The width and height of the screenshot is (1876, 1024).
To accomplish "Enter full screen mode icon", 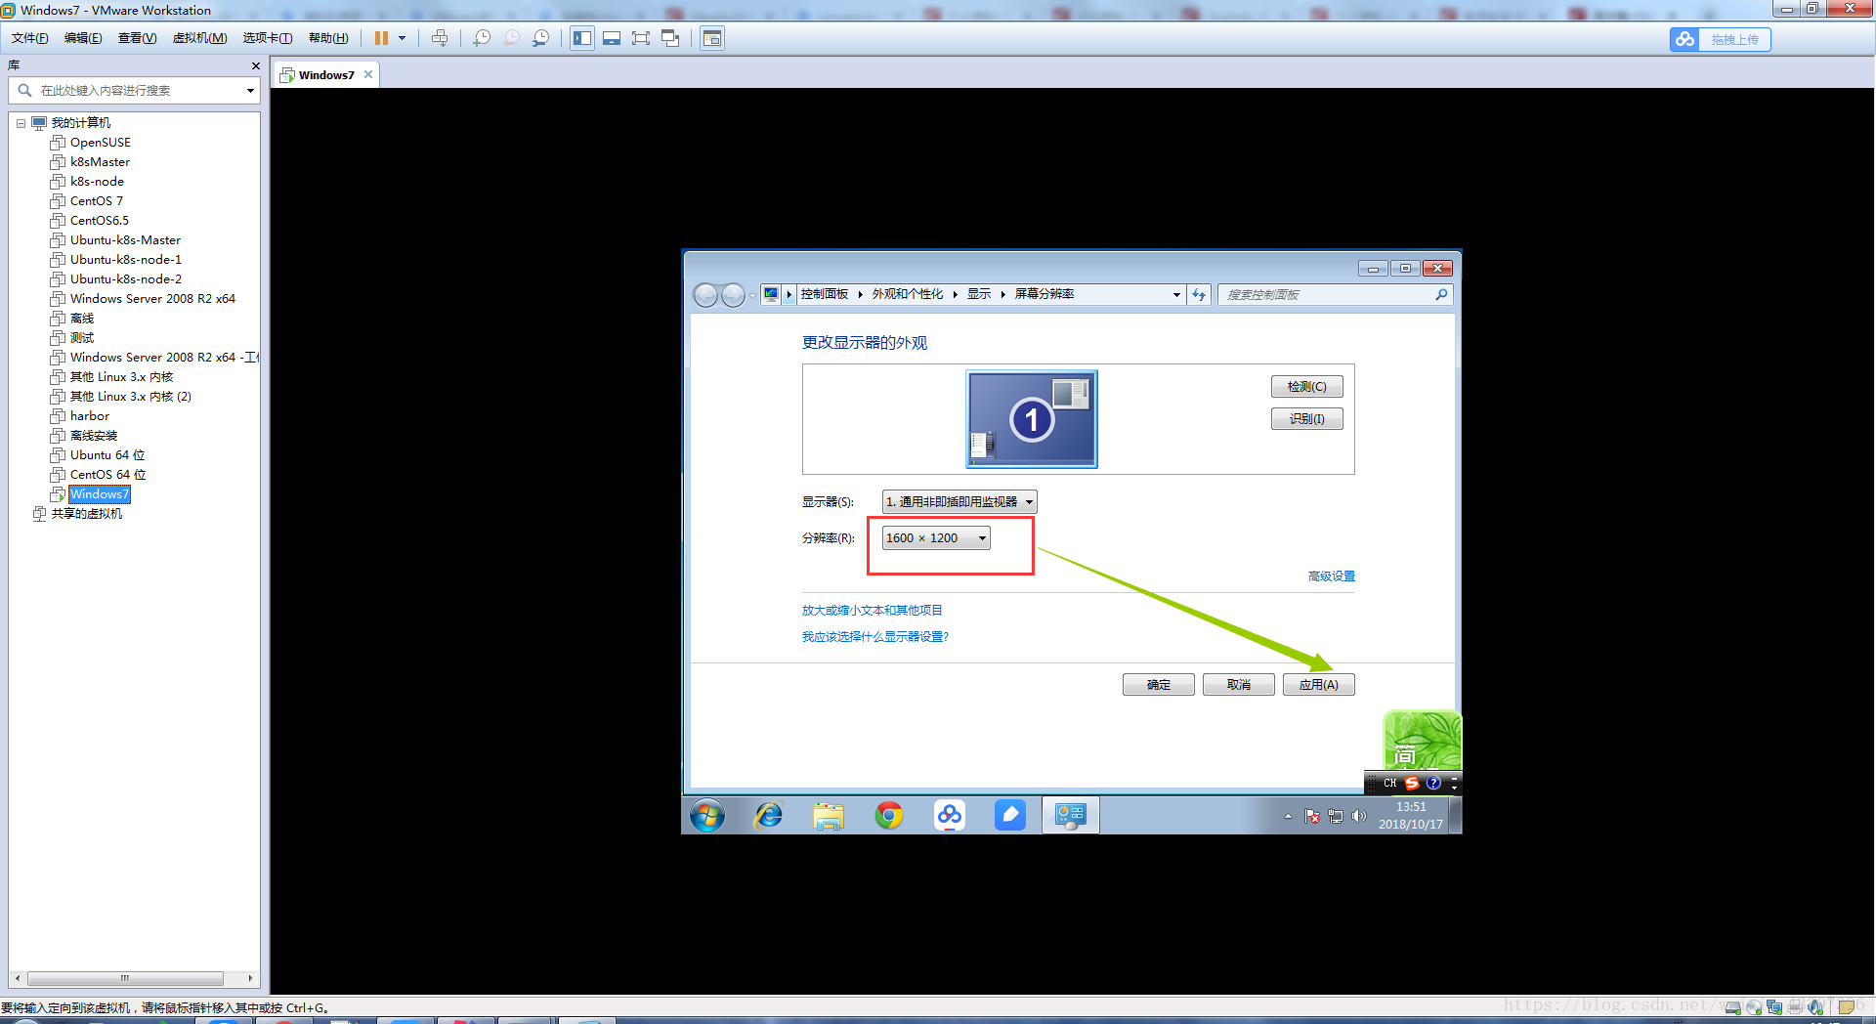I will point(641,38).
